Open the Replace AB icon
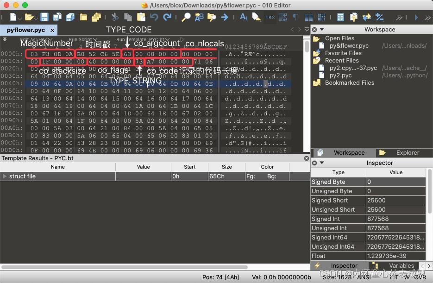Image resolution: width=433 pixels, height=283 pixels. click(x=199, y=17)
